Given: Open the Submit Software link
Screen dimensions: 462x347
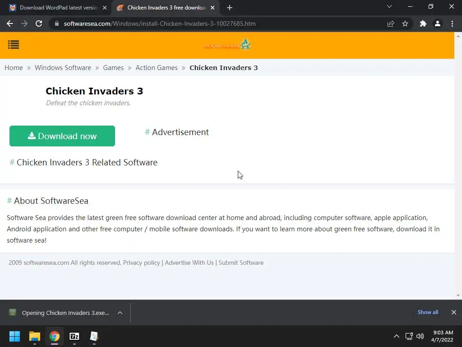Looking at the screenshot, I should [241, 263].
